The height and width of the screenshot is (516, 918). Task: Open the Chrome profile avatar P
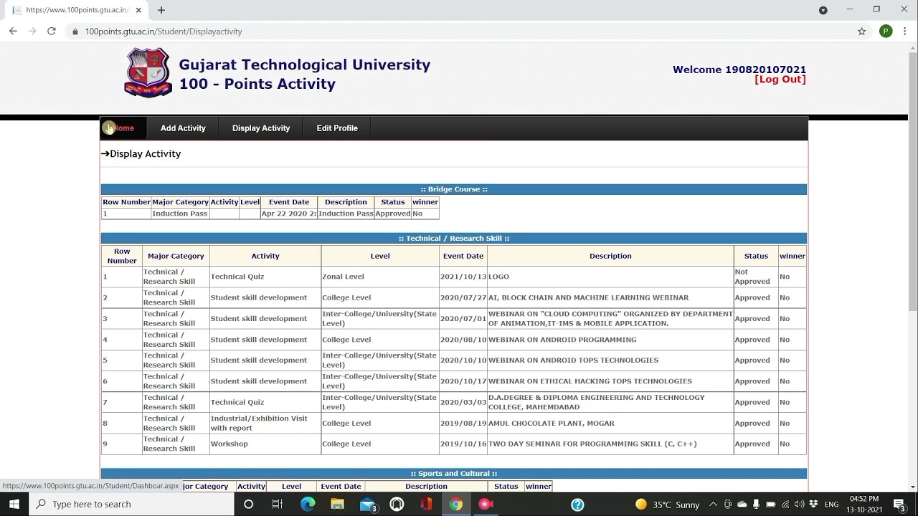886,32
